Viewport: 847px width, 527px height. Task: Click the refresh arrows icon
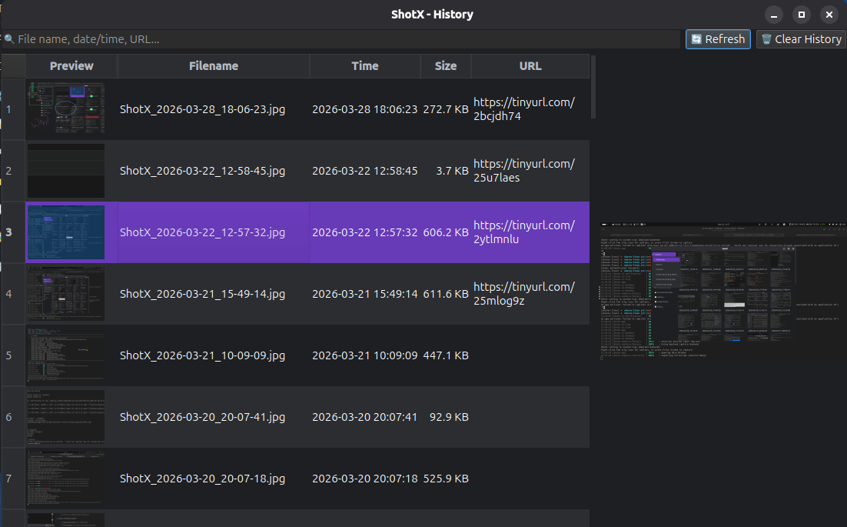tap(696, 39)
